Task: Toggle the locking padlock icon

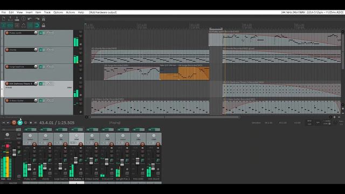Action: (44, 25)
